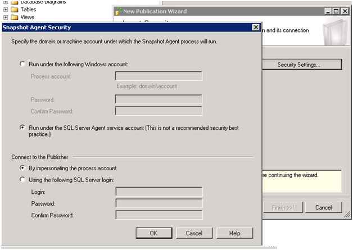Cancel the Snapshot Agent Security dialog

click(x=194, y=233)
